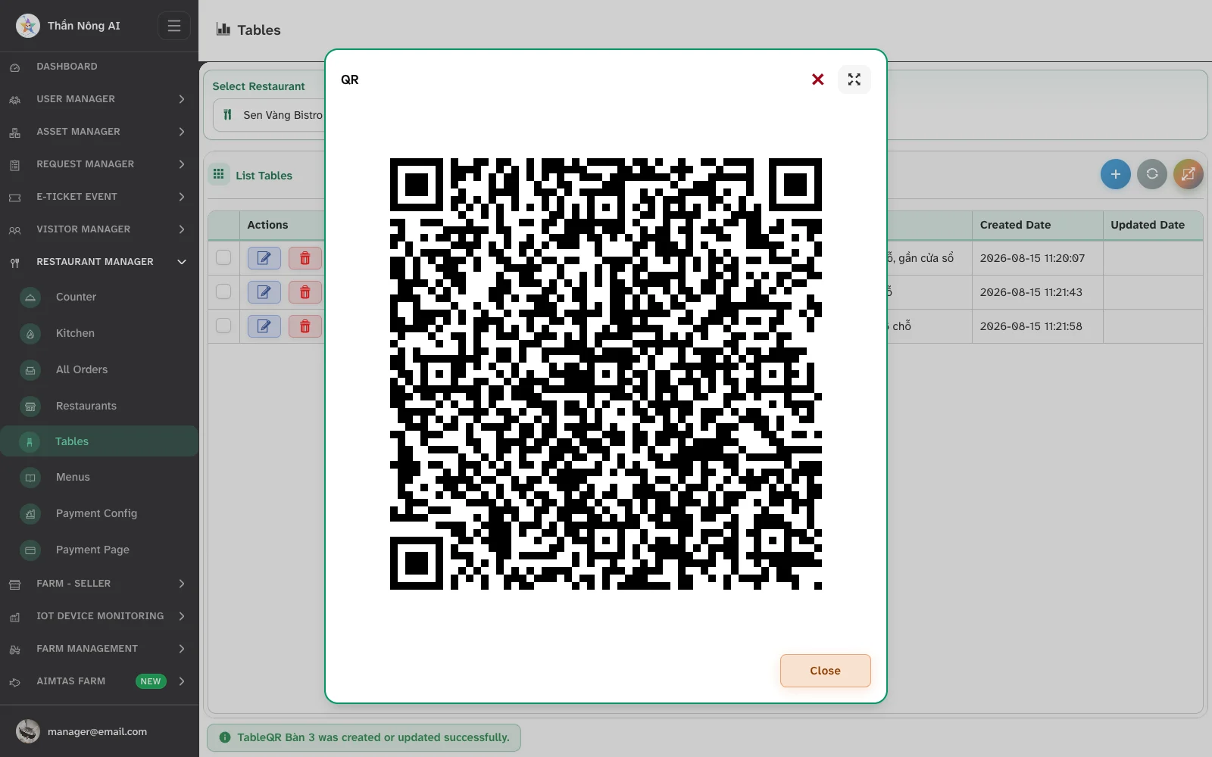Click the Visitor Manager icon
Viewport: 1212px width, 757px height.
point(14,230)
